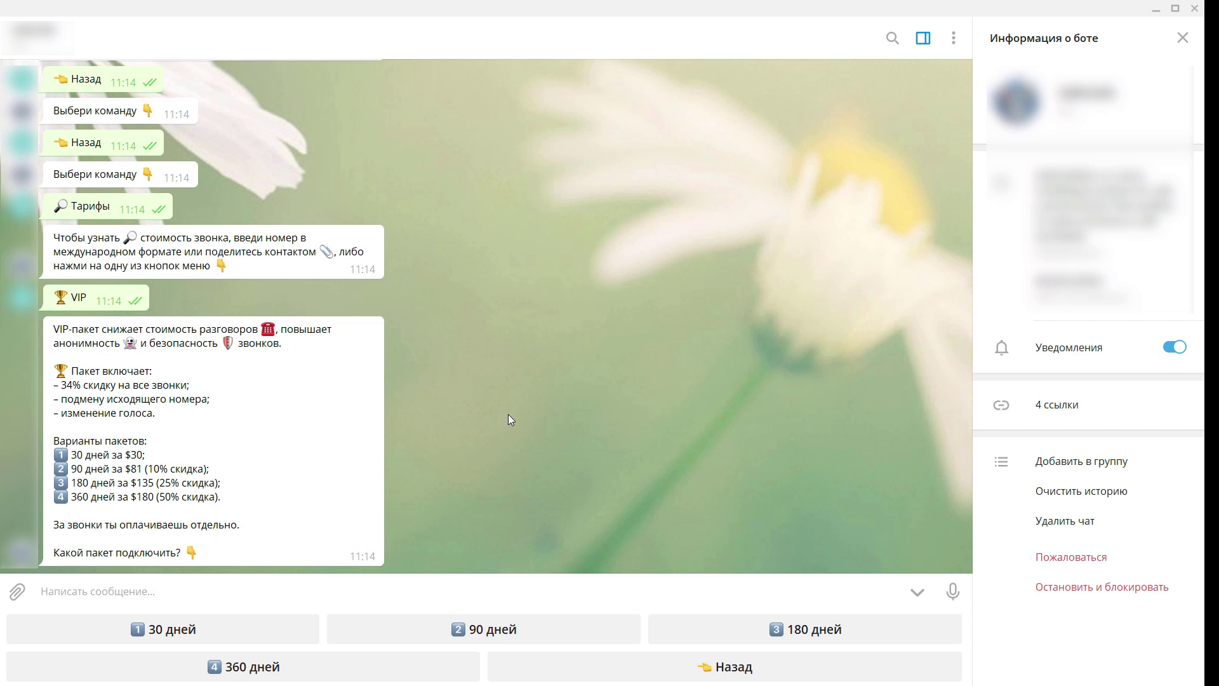
Task: Select the 180 дней package button
Action: pos(804,629)
